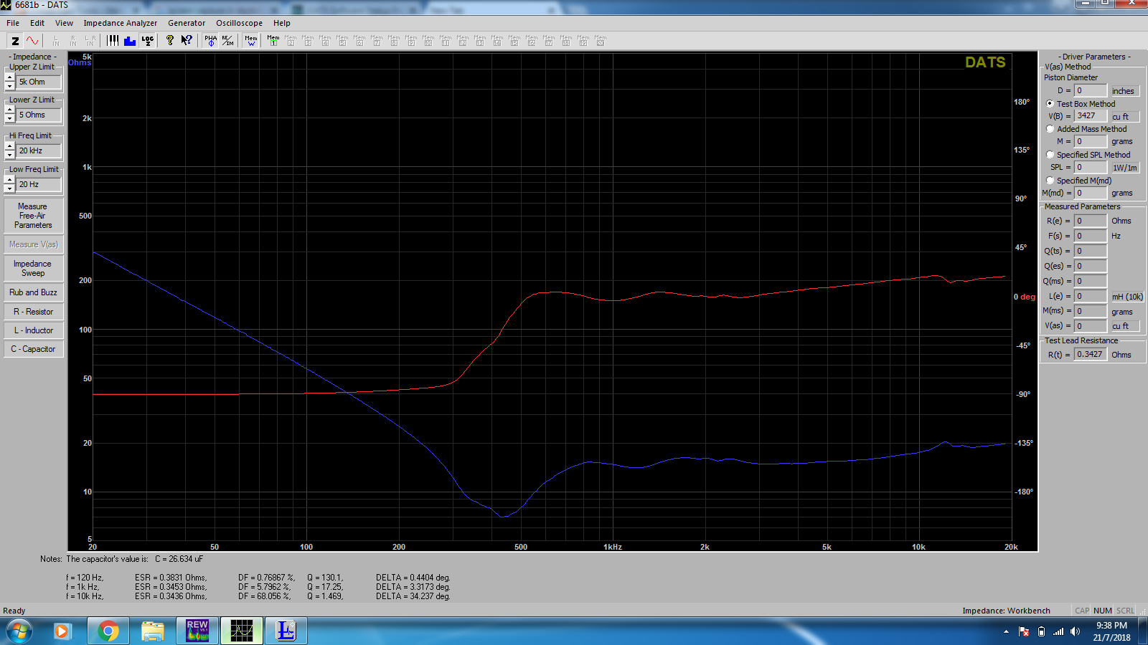Open the Help menu
Viewport: 1148px width, 645px height.
[282, 23]
